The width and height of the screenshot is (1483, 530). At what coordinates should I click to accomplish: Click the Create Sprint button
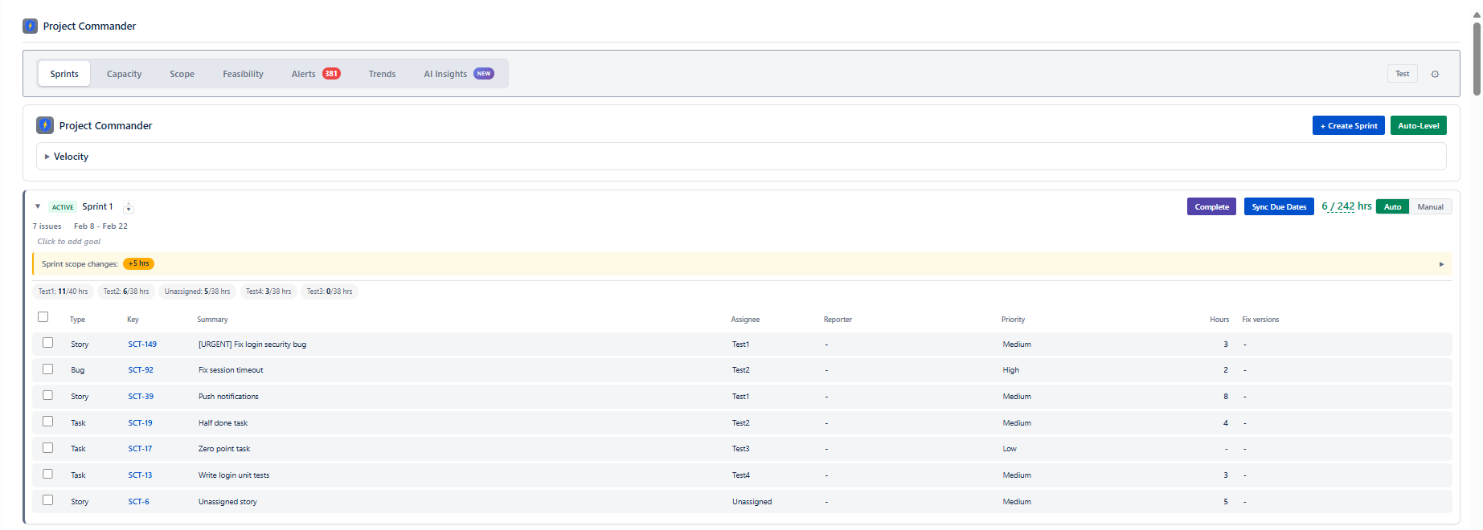click(x=1349, y=125)
